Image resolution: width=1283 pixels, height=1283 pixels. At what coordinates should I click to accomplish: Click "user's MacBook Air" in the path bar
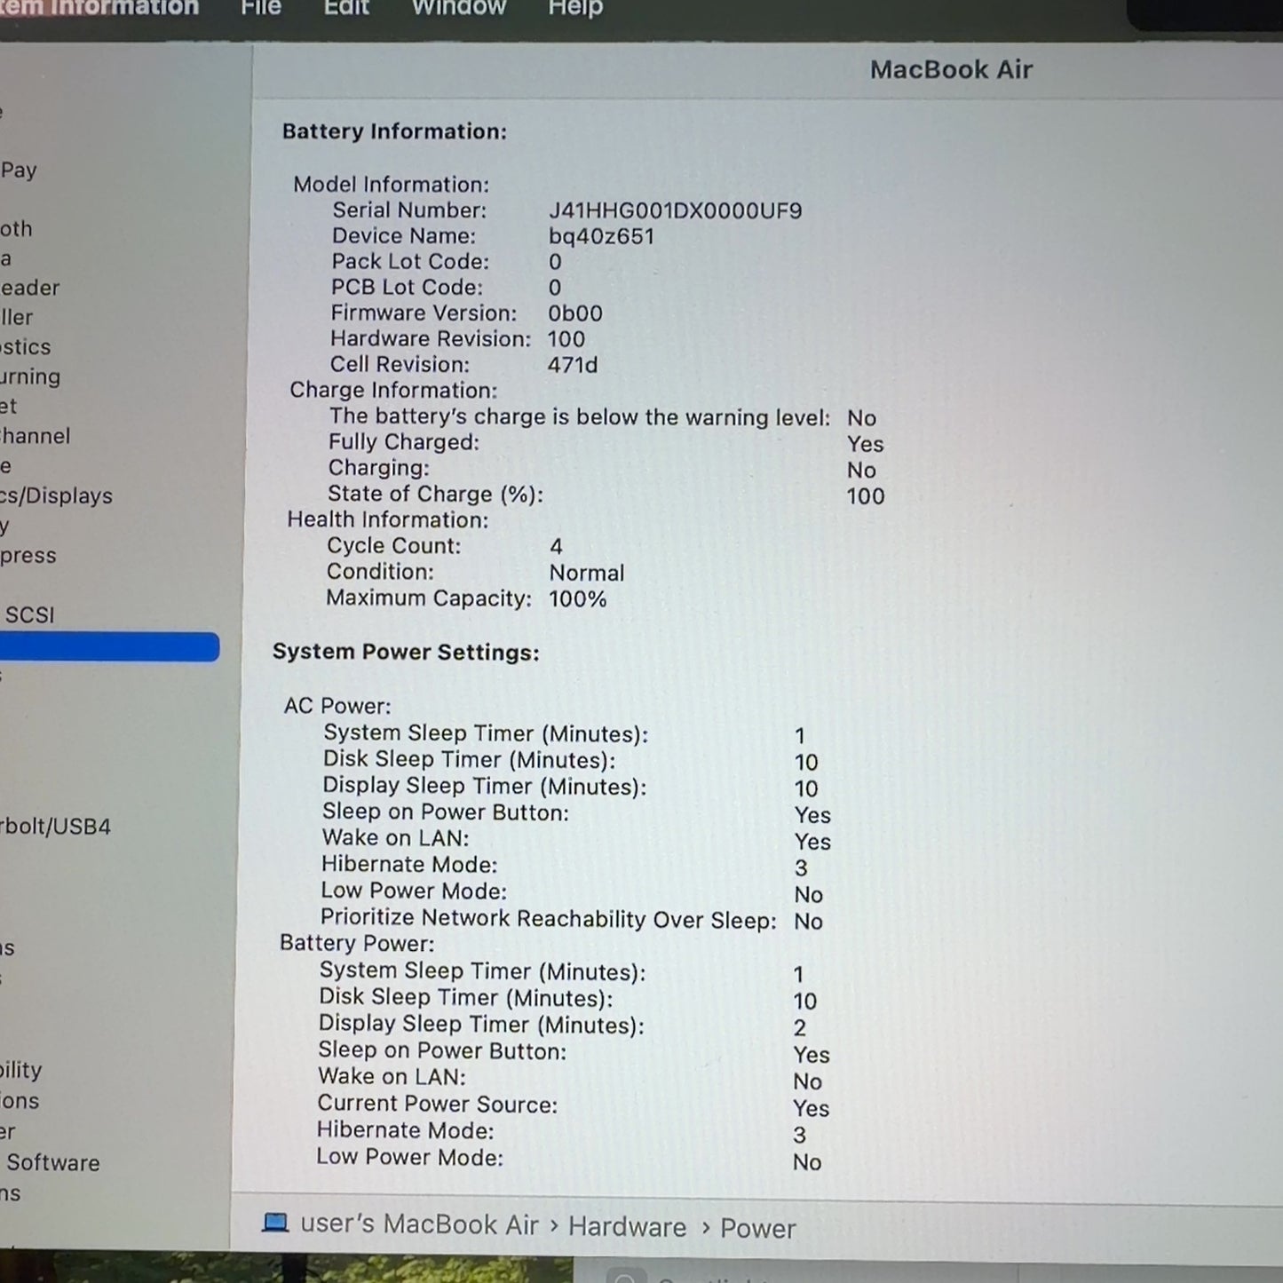419,1224
